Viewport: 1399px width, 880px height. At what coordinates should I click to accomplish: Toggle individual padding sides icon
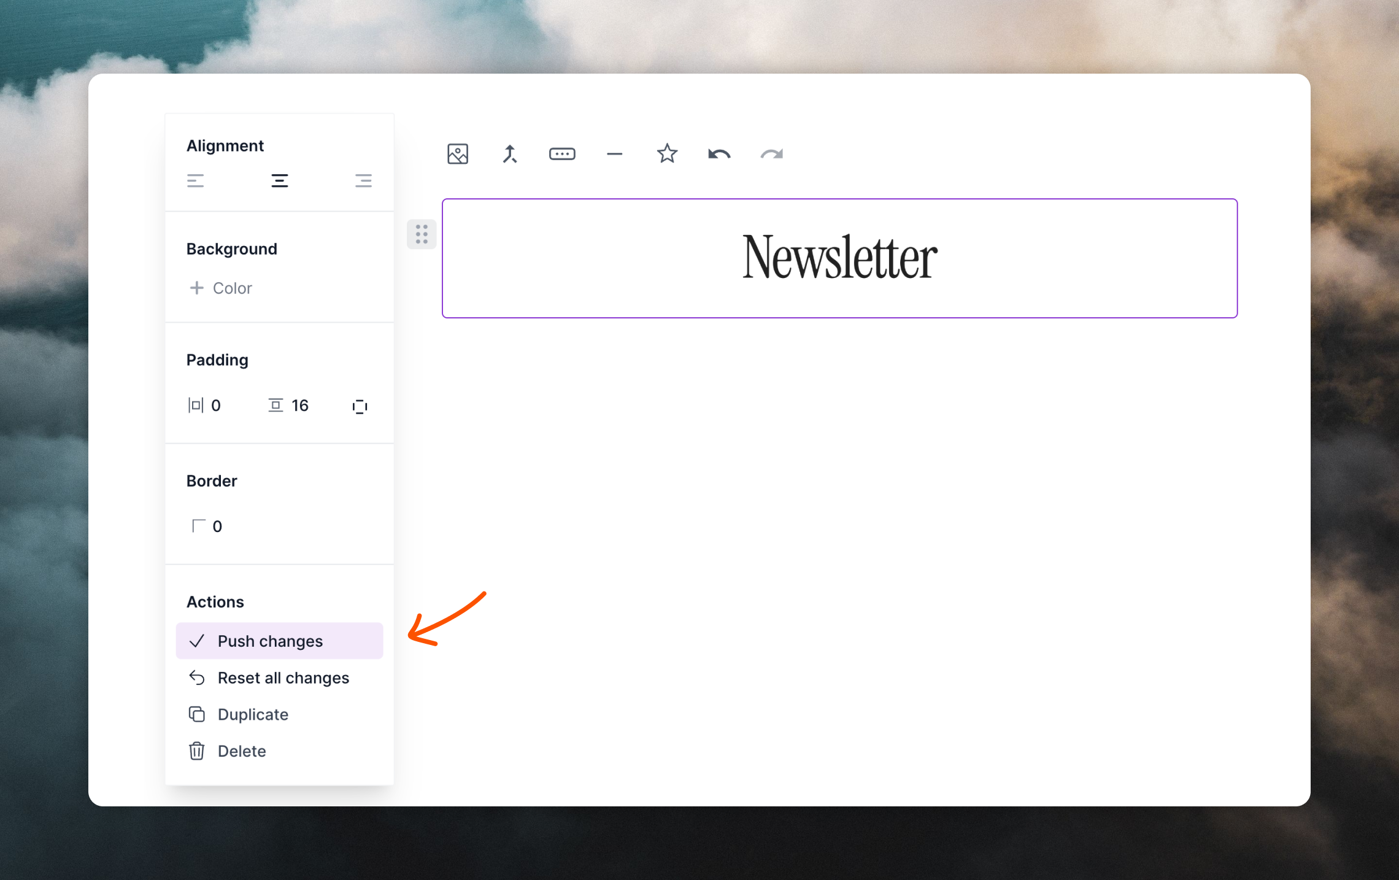pos(360,406)
